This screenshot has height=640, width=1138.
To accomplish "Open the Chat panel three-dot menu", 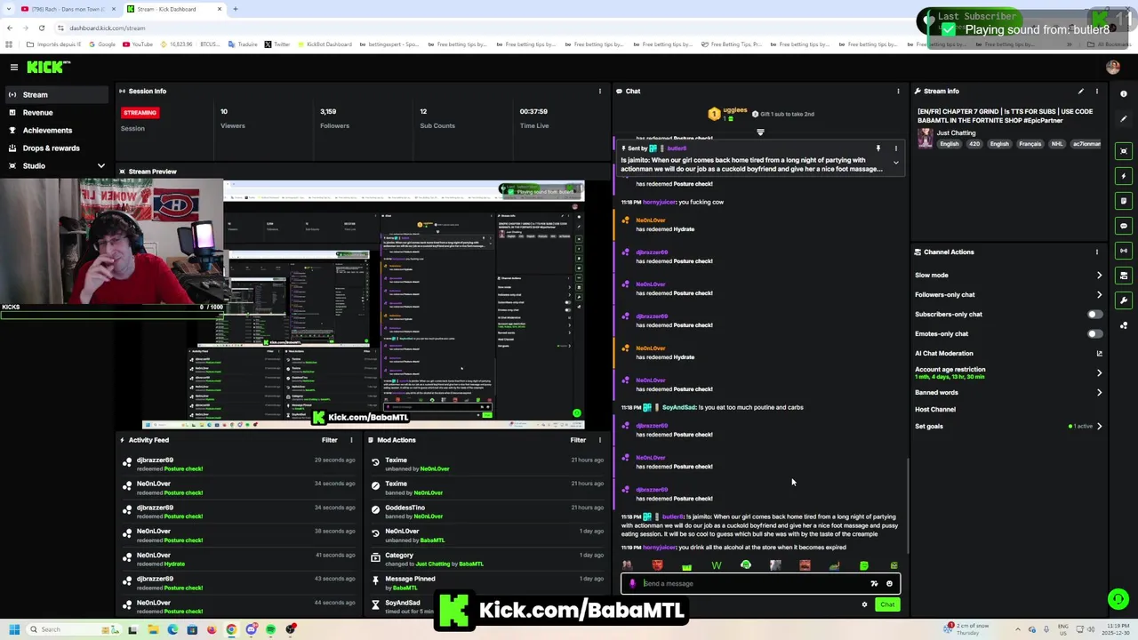I will click(x=898, y=91).
